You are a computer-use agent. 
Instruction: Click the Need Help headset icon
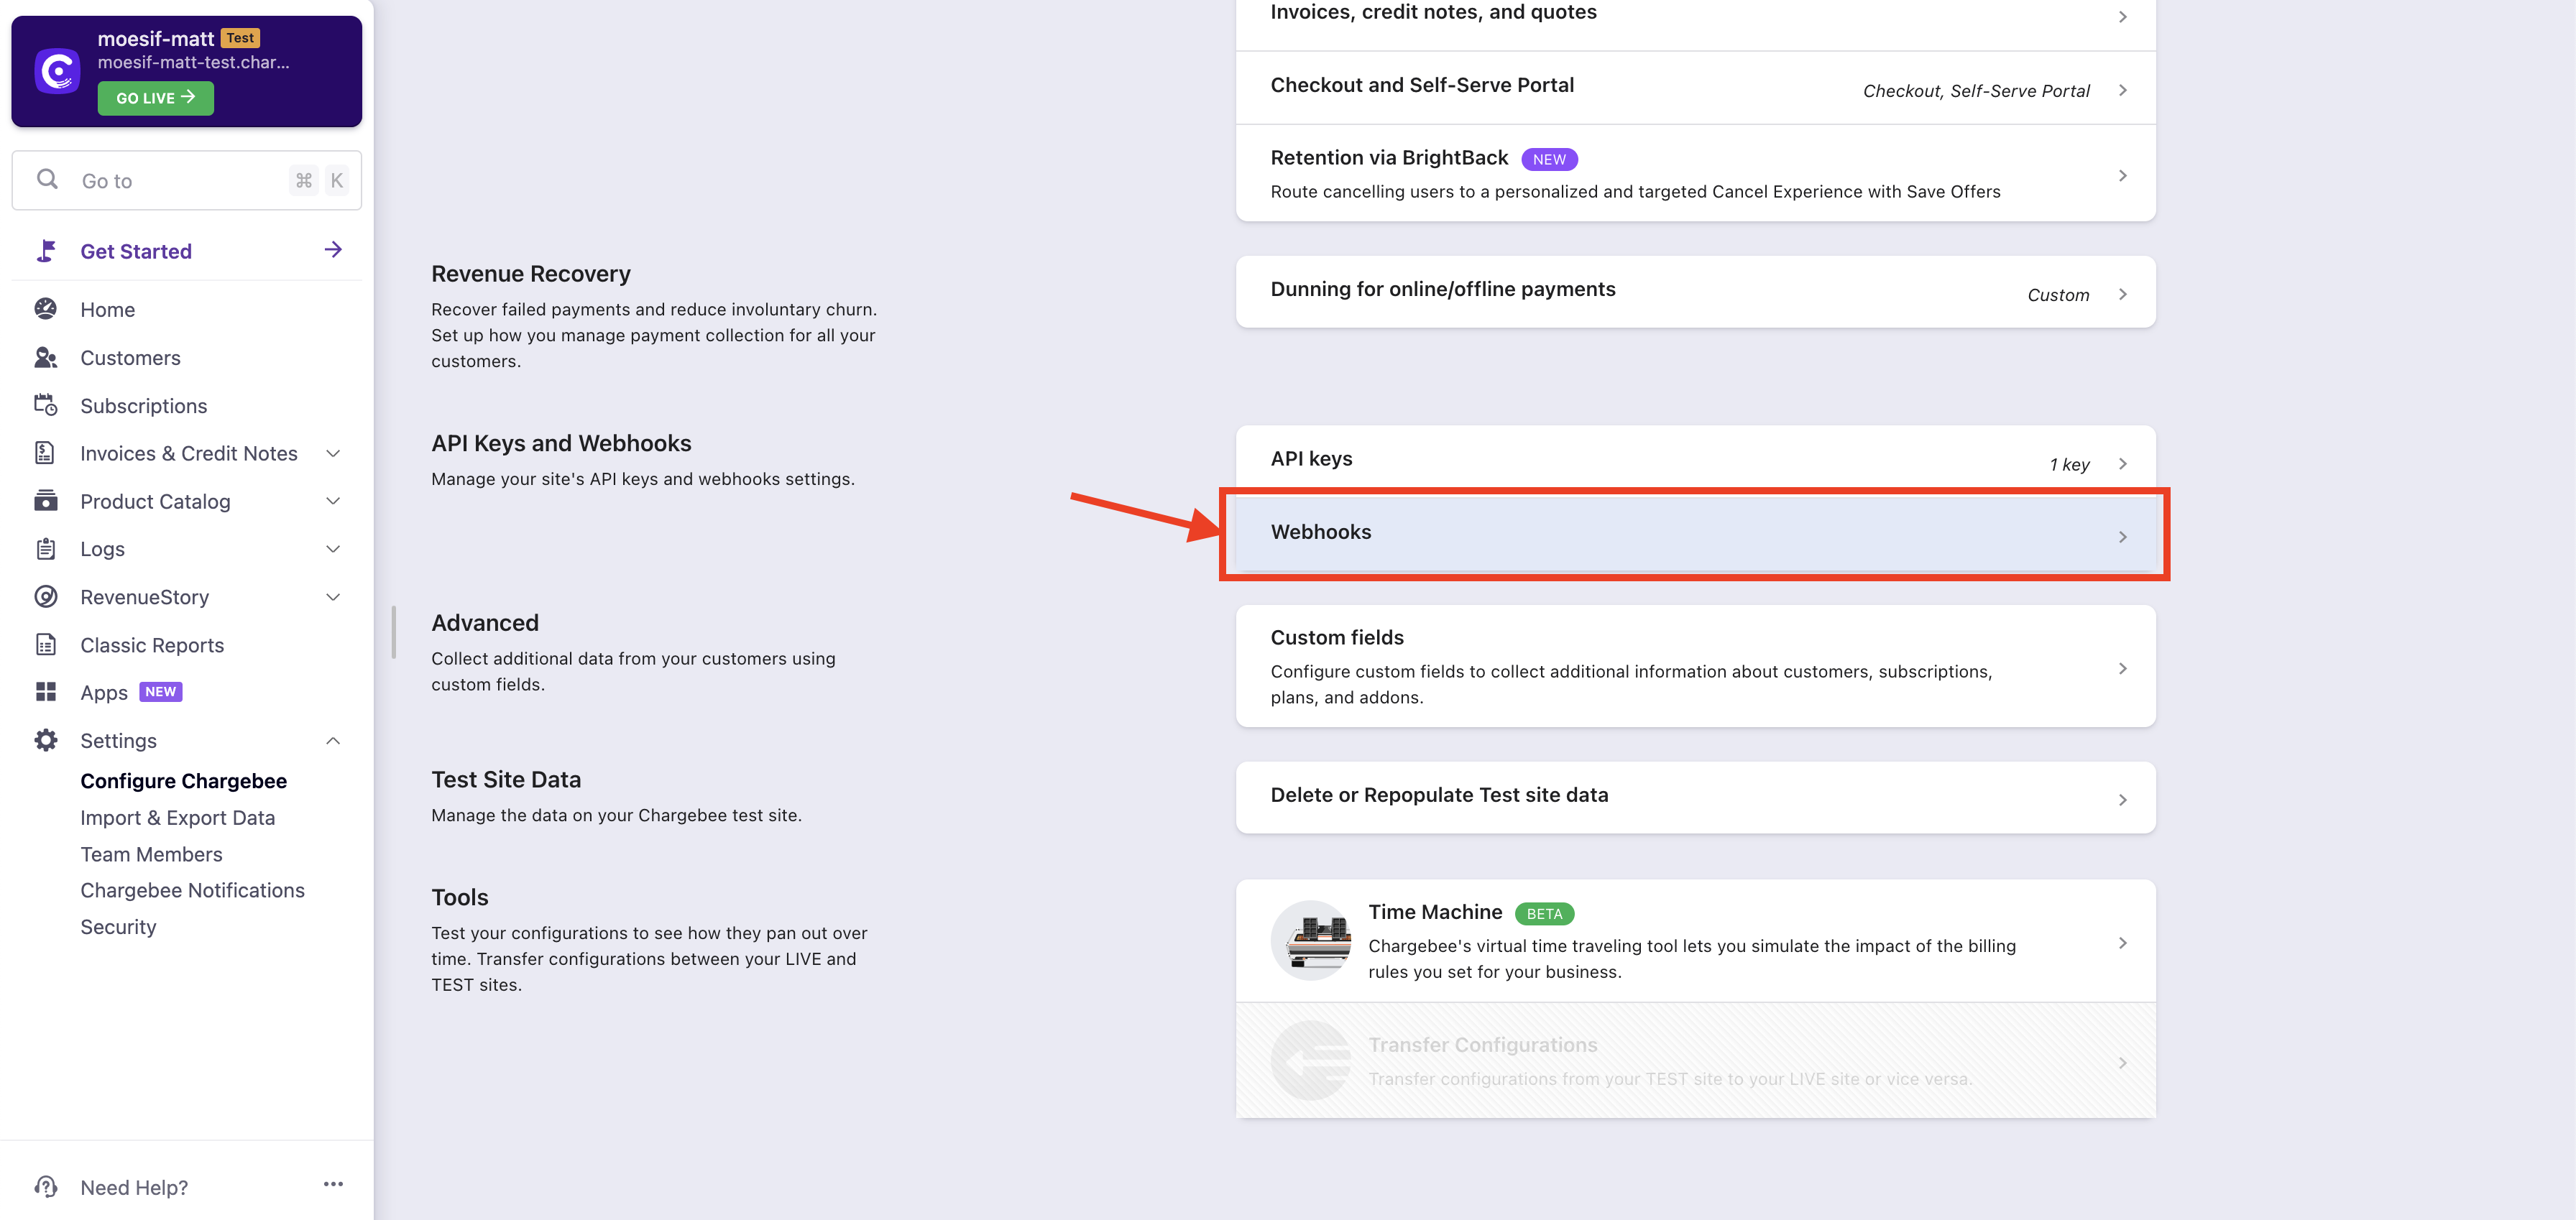(46, 1187)
